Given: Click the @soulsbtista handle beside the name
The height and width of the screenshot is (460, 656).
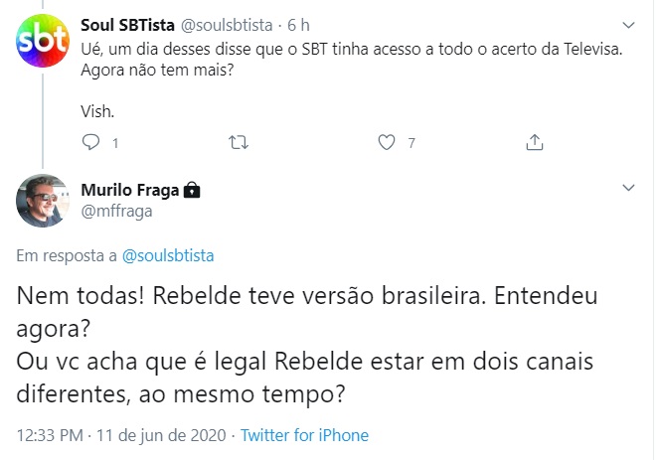Looking at the screenshot, I should (x=235, y=24).
